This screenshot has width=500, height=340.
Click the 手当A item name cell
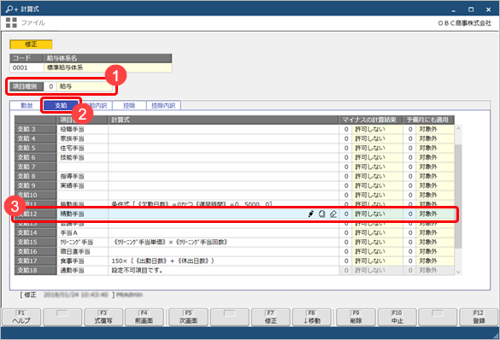point(82,232)
